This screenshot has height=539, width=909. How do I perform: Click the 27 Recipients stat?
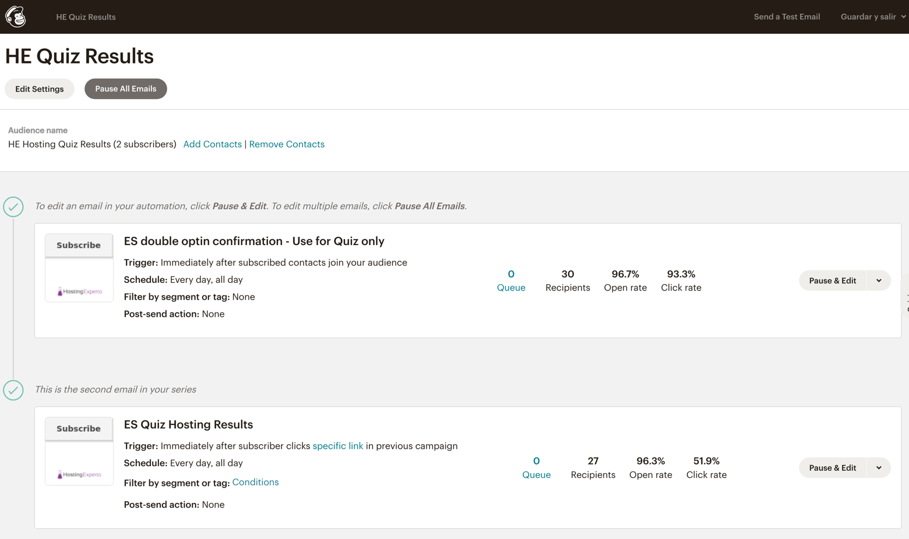pos(593,468)
